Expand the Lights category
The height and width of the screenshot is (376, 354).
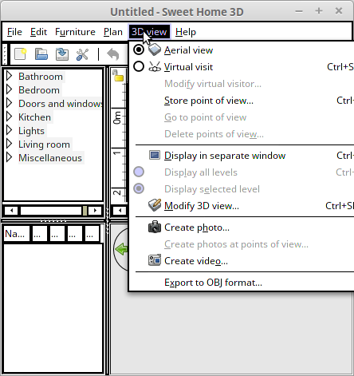(x=10, y=130)
